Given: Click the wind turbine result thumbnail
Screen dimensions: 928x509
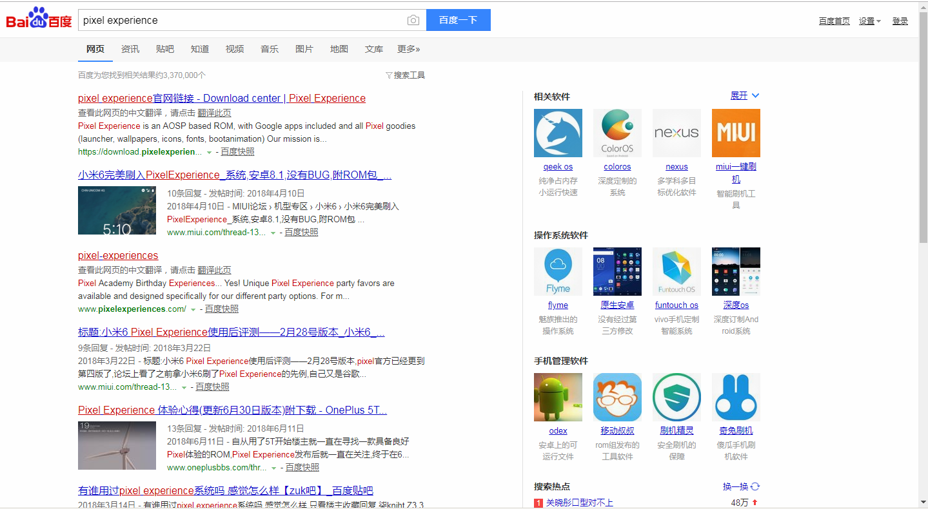Looking at the screenshot, I should [x=117, y=445].
